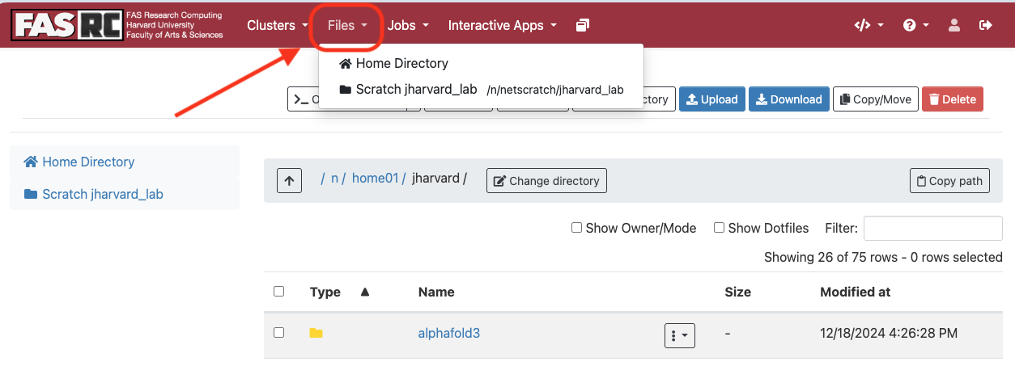The height and width of the screenshot is (366, 1015).
Task: Check the select all rows checkbox
Action: (279, 292)
